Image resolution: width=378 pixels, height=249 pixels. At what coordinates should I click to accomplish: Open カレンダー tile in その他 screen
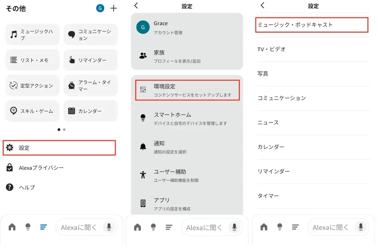(91, 111)
